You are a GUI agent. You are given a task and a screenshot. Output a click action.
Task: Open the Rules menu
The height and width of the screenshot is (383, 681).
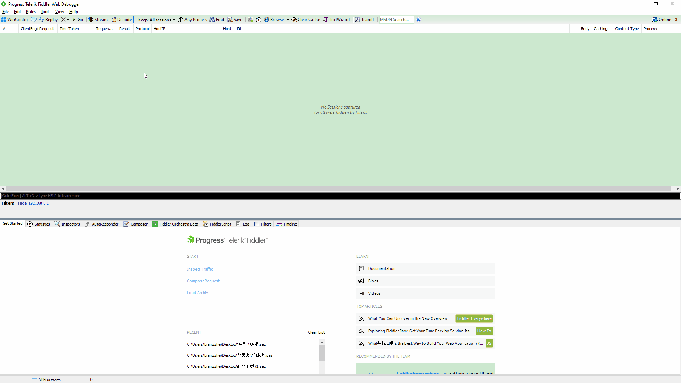click(31, 12)
